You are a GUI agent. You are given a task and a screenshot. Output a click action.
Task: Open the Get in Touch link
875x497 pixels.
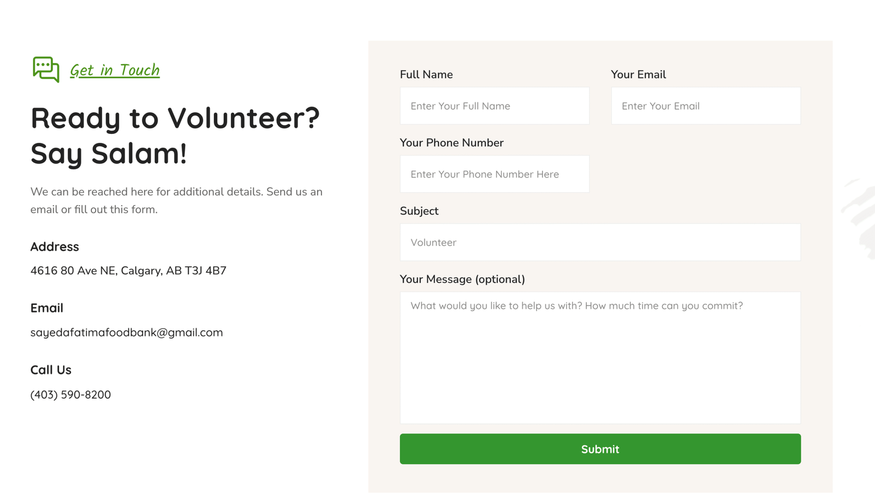click(x=115, y=71)
